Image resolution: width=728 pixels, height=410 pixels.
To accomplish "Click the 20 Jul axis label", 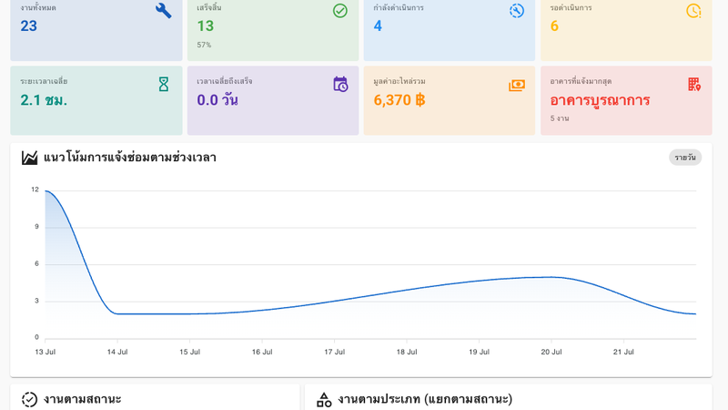I will tap(551, 352).
